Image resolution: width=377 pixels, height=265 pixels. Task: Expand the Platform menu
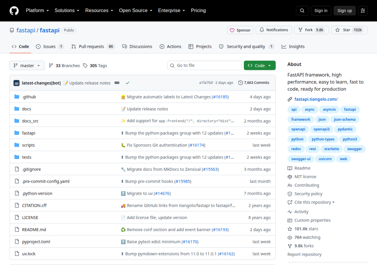click(x=37, y=11)
